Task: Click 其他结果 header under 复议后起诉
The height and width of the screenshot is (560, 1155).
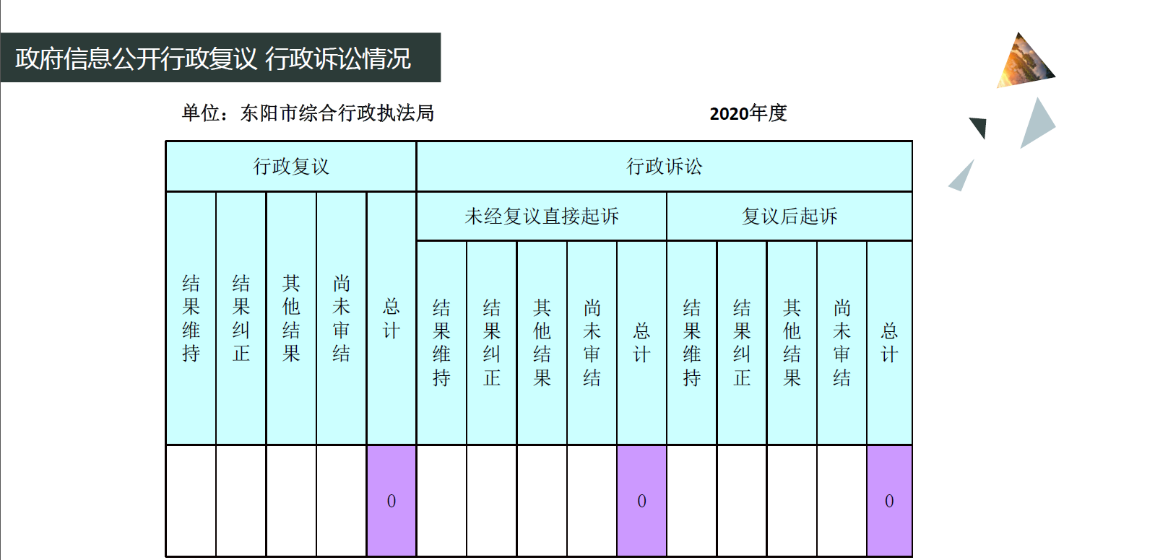Action: (792, 343)
